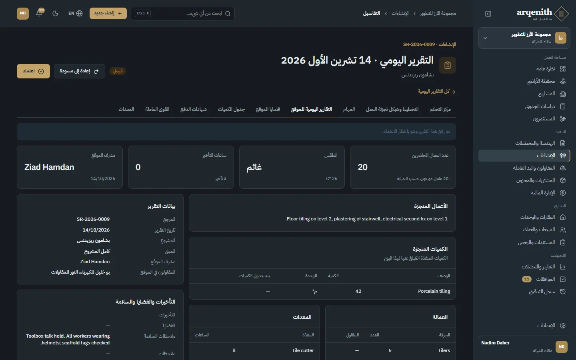576x360 pixels.
Task: Click the arqenith logo icon
Action: [562, 14]
